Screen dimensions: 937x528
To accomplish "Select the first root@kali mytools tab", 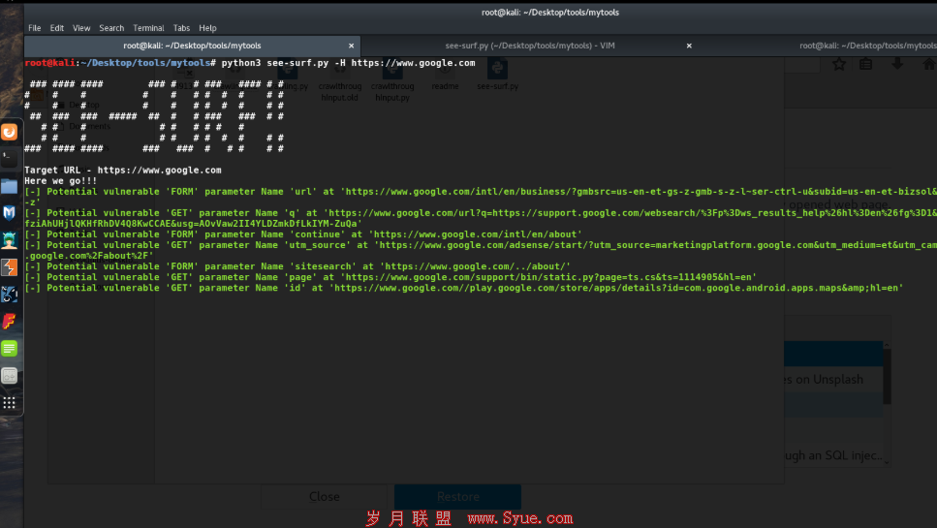I will click(192, 46).
